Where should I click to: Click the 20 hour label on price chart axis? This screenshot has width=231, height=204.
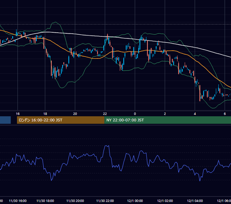[75, 114]
